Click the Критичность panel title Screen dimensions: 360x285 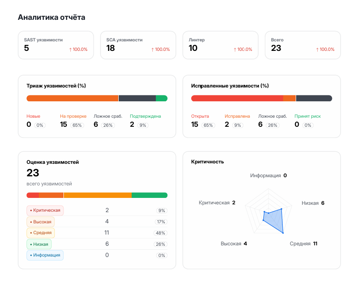(x=207, y=162)
